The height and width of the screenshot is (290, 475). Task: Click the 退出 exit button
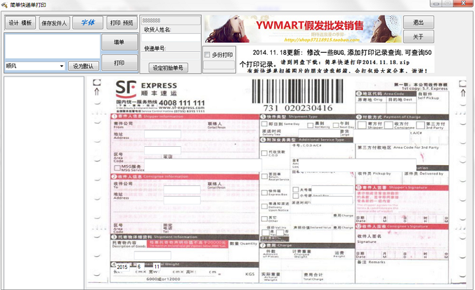point(418,22)
